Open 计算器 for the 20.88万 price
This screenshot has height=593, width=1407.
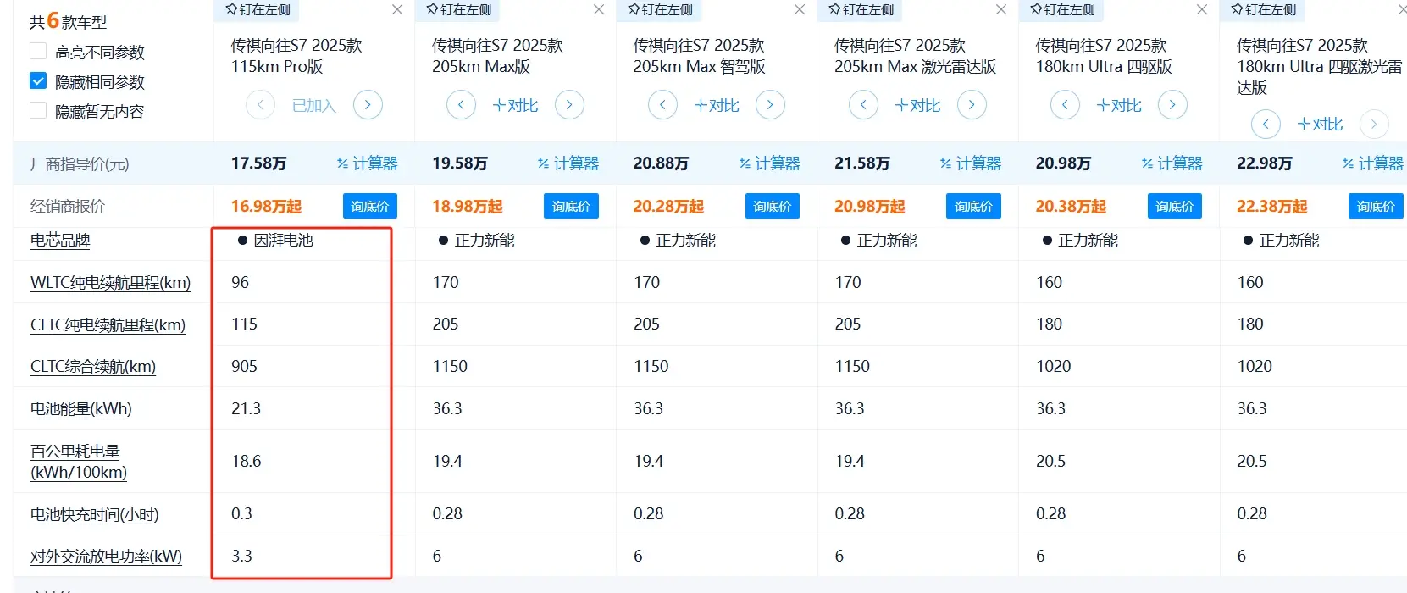pos(769,163)
